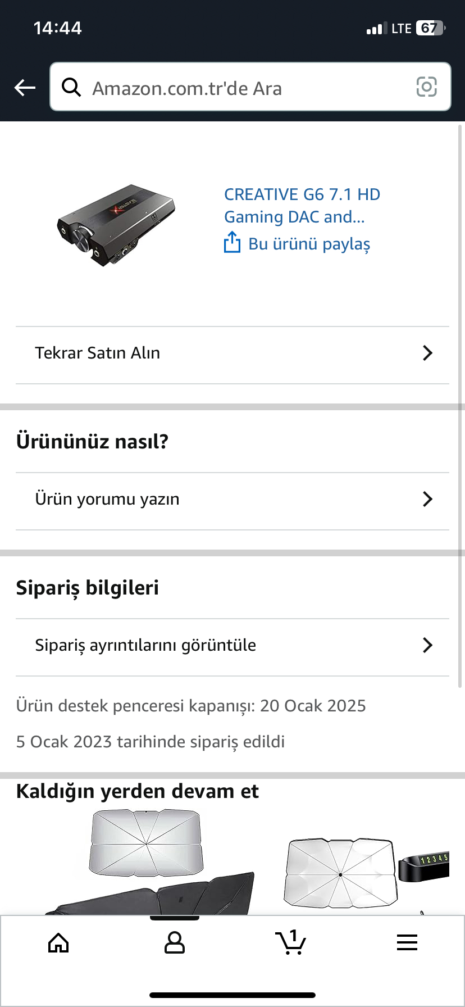465x1007 pixels.
Task: Go to Home tab in bottom bar
Action: tap(58, 943)
